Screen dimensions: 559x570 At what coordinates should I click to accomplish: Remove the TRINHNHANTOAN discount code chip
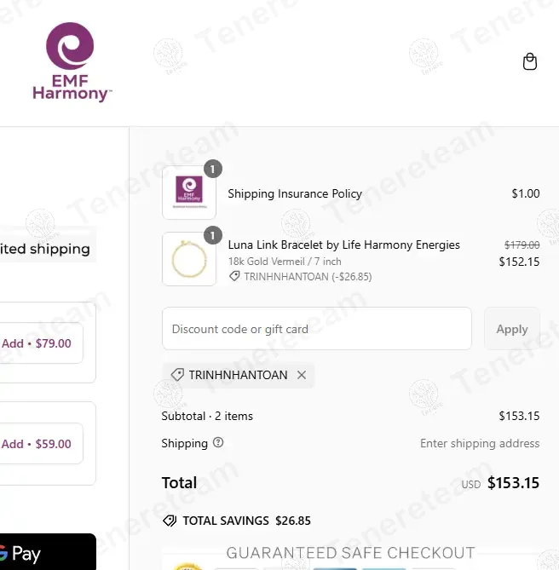click(302, 375)
